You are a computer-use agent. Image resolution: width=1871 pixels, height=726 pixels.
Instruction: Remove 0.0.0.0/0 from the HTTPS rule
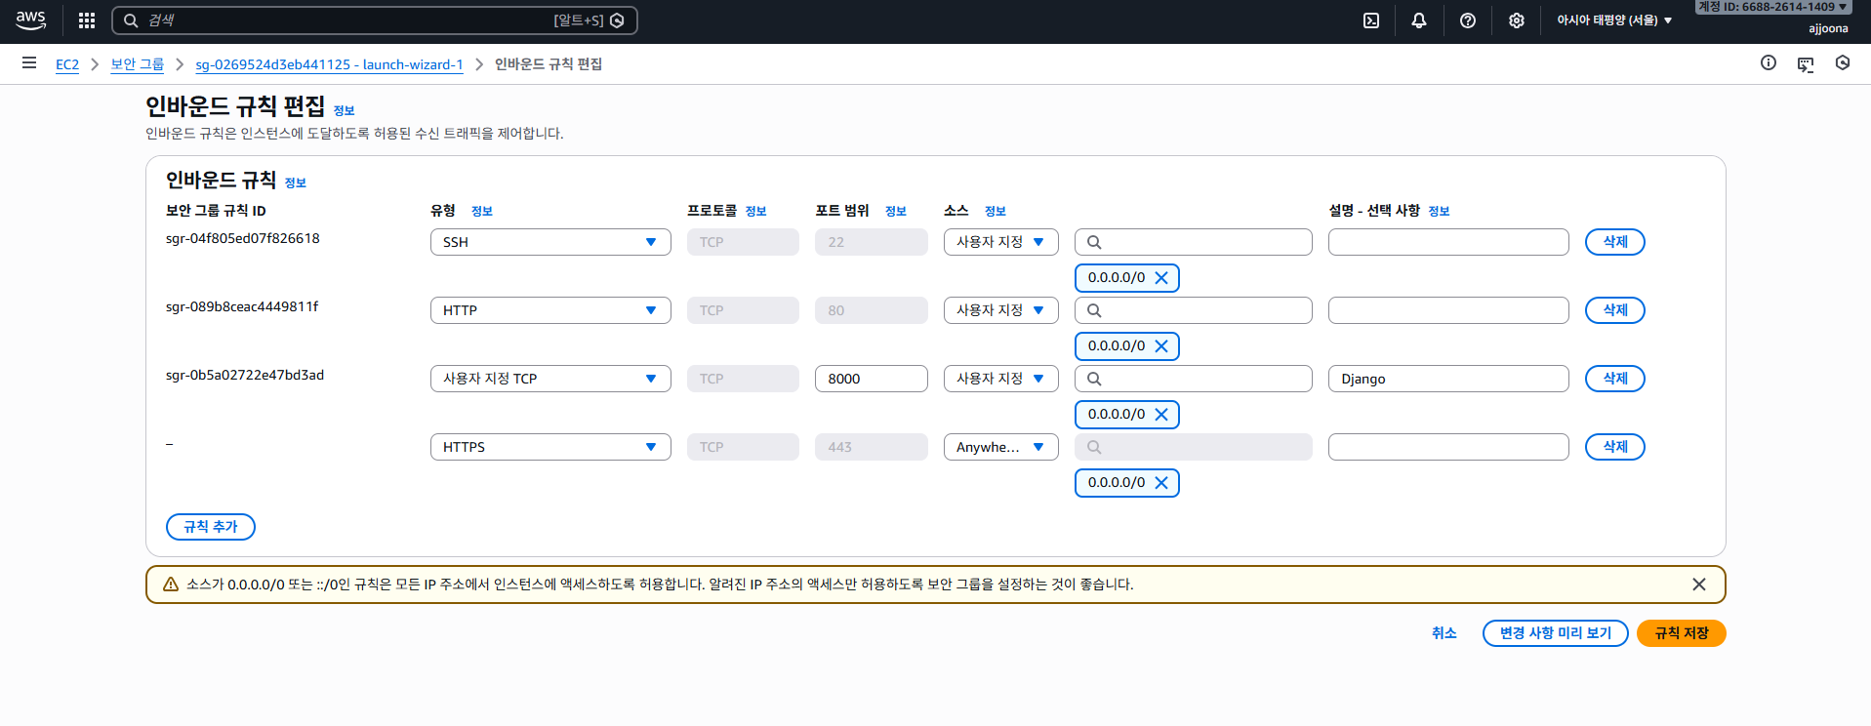click(x=1160, y=483)
